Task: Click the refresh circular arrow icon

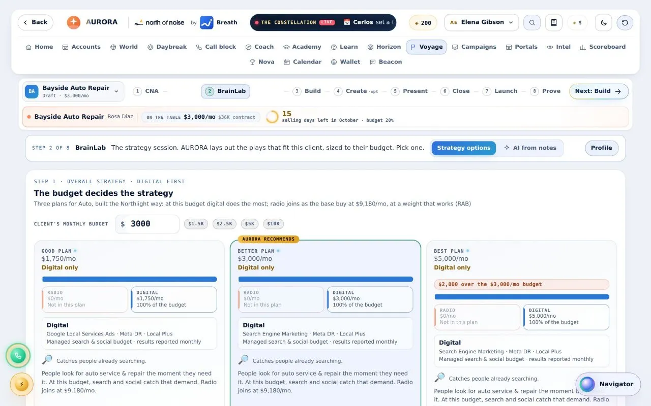Action: 625,22
